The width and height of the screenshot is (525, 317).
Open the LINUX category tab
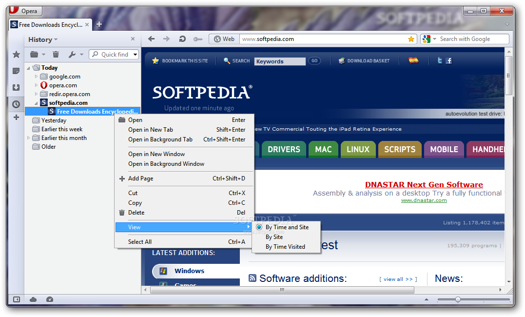358,149
